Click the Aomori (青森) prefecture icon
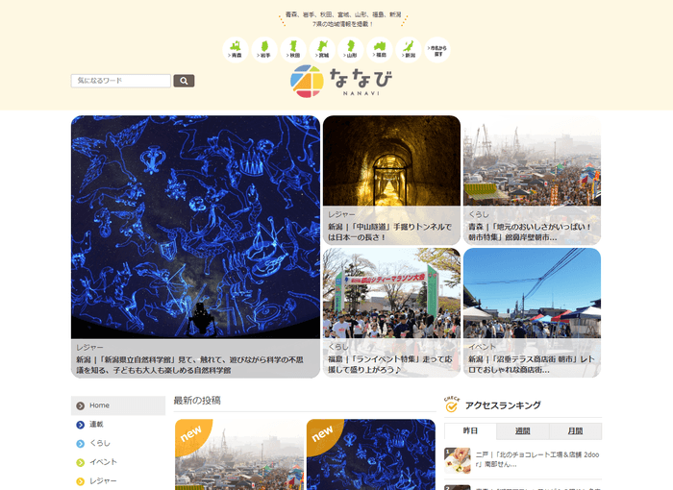The image size is (673, 490). pos(236,50)
